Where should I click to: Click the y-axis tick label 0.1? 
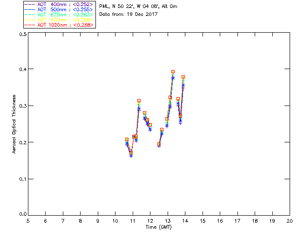coord(23,179)
